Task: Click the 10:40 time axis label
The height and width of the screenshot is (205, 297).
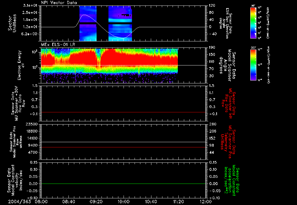Action: 151,202
